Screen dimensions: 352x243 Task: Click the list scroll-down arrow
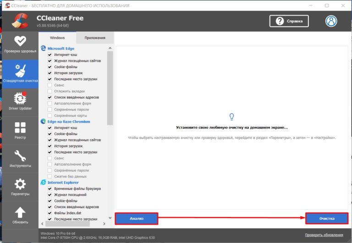[110, 218]
